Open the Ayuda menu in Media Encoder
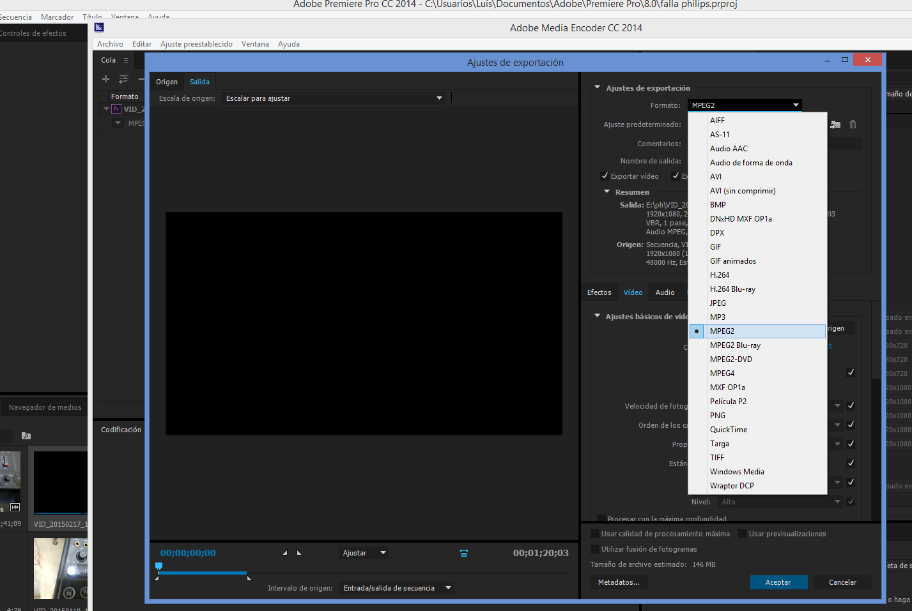This screenshot has height=611, width=912. click(x=289, y=44)
